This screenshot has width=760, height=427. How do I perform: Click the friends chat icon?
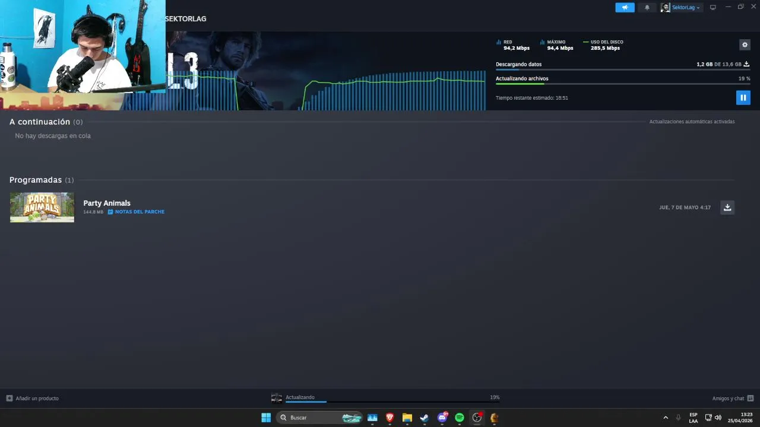(x=750, y=399)
